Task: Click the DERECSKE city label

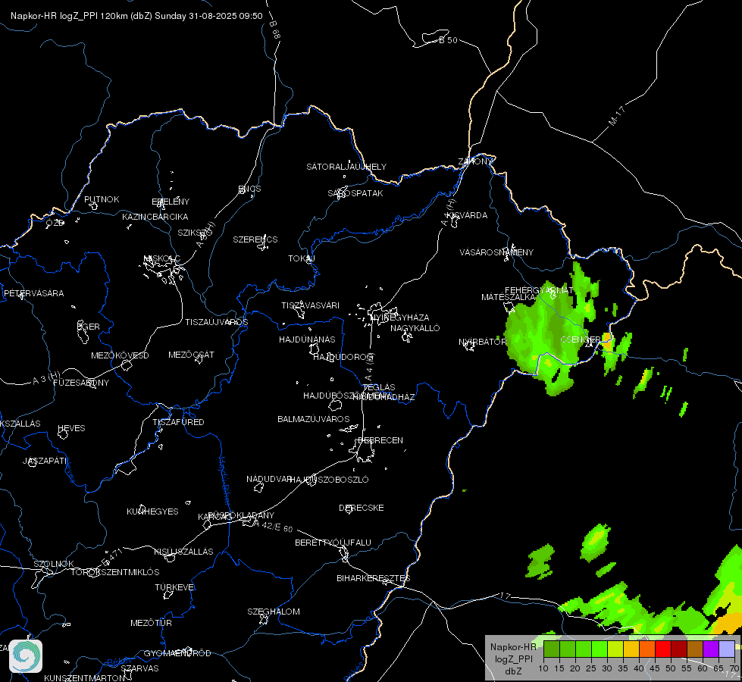Action: 362,508
